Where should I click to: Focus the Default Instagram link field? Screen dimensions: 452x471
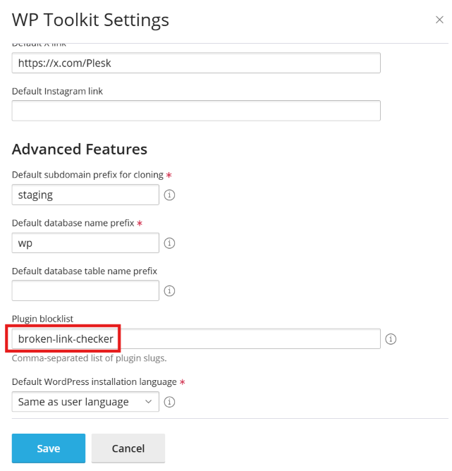pyautogui.click(x=196, y=111)
